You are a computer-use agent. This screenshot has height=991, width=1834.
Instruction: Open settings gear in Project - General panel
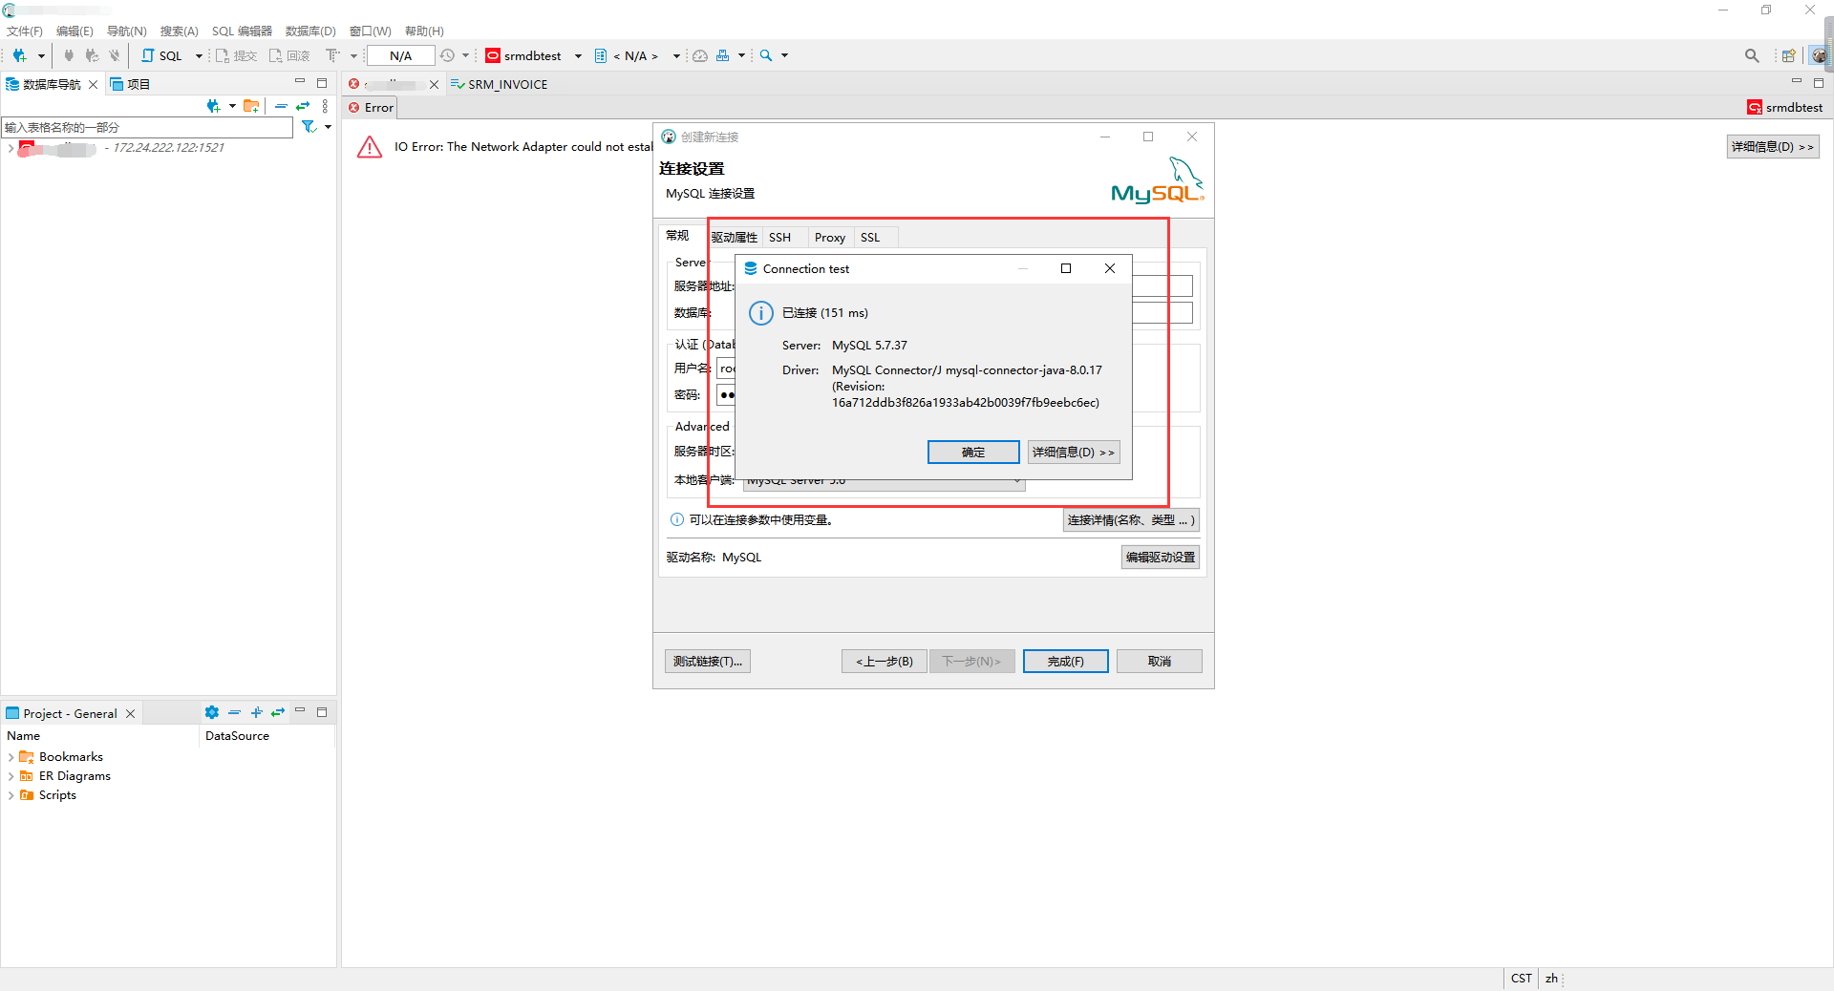click(211, 712)
